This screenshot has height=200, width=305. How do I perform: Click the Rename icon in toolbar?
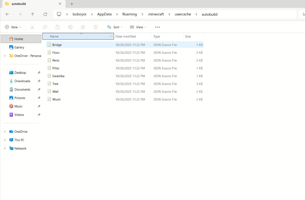point(70,27)
